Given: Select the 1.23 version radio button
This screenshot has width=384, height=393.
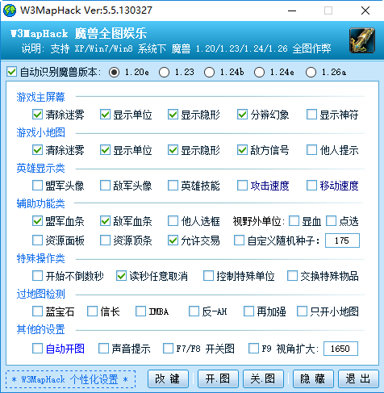Looking at the screenshot, I should coord(164,72).
